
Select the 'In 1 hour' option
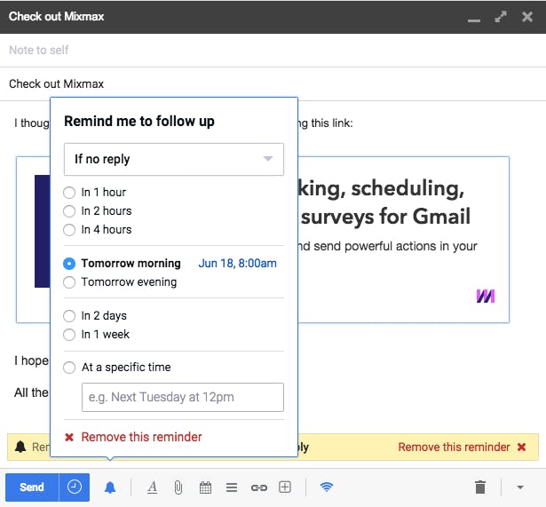(x=94, y=192)
